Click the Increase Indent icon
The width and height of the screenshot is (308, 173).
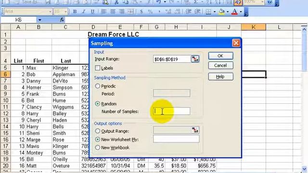coord(197,12)
